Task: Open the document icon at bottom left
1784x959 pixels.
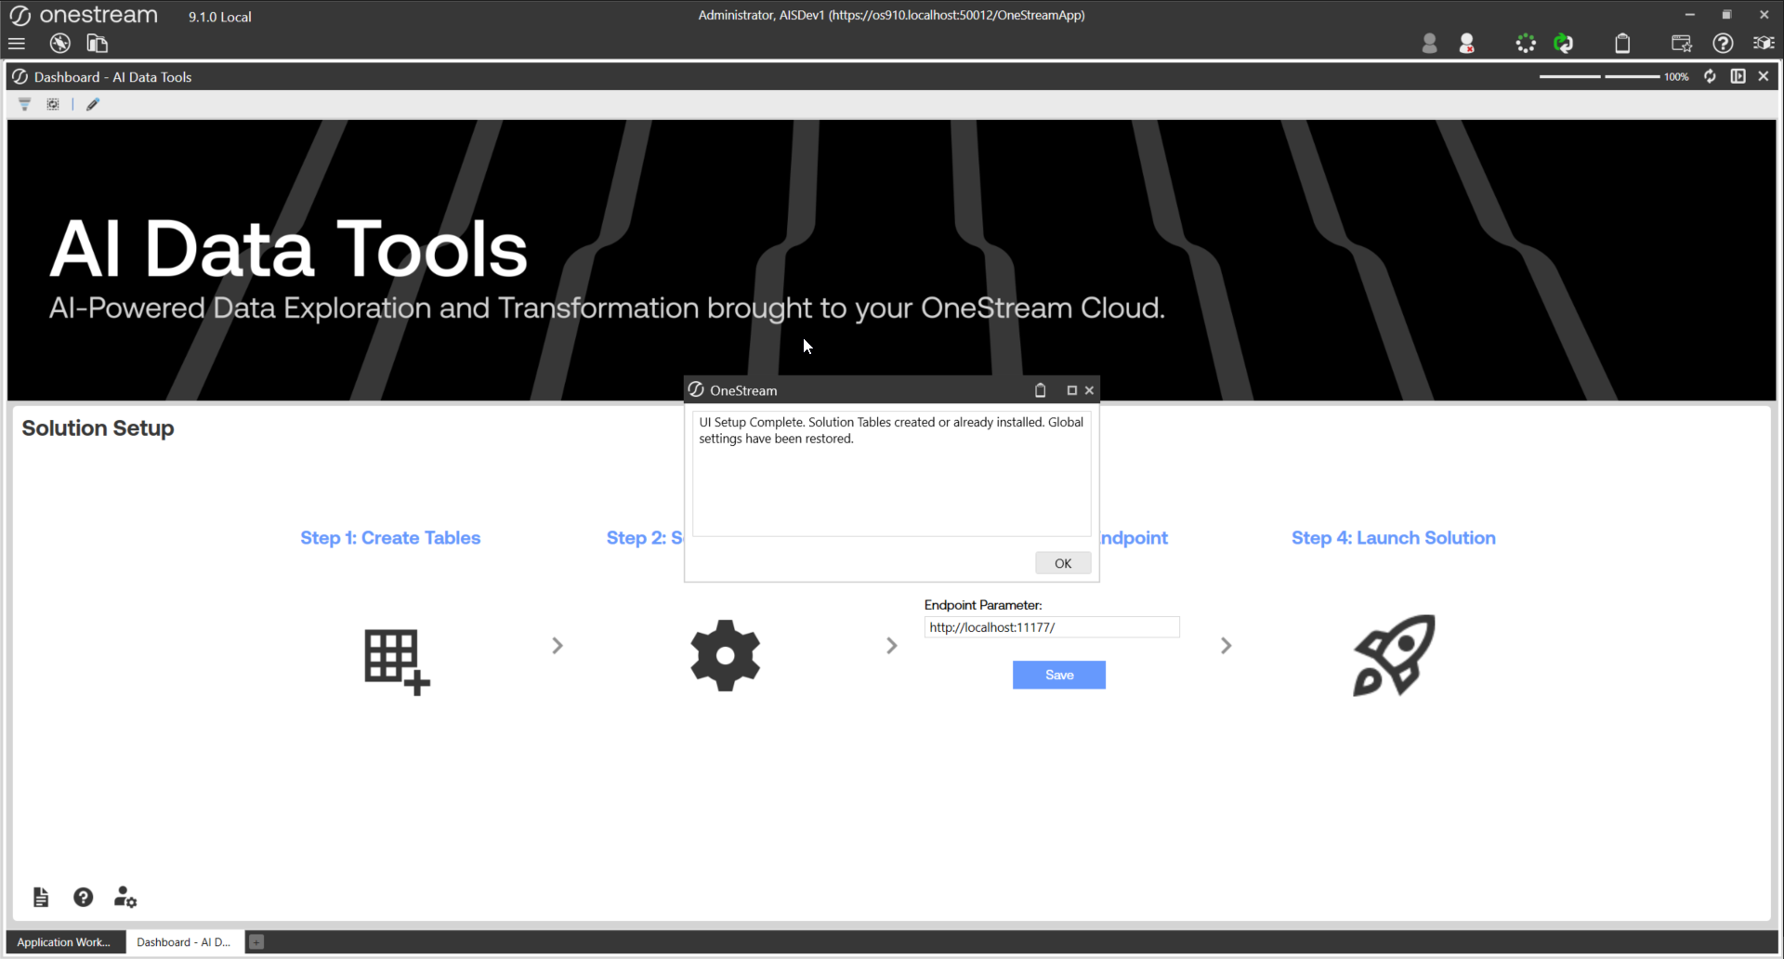Action: tap(41, 898)
